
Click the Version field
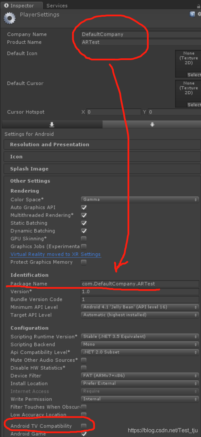pos(140,292)
